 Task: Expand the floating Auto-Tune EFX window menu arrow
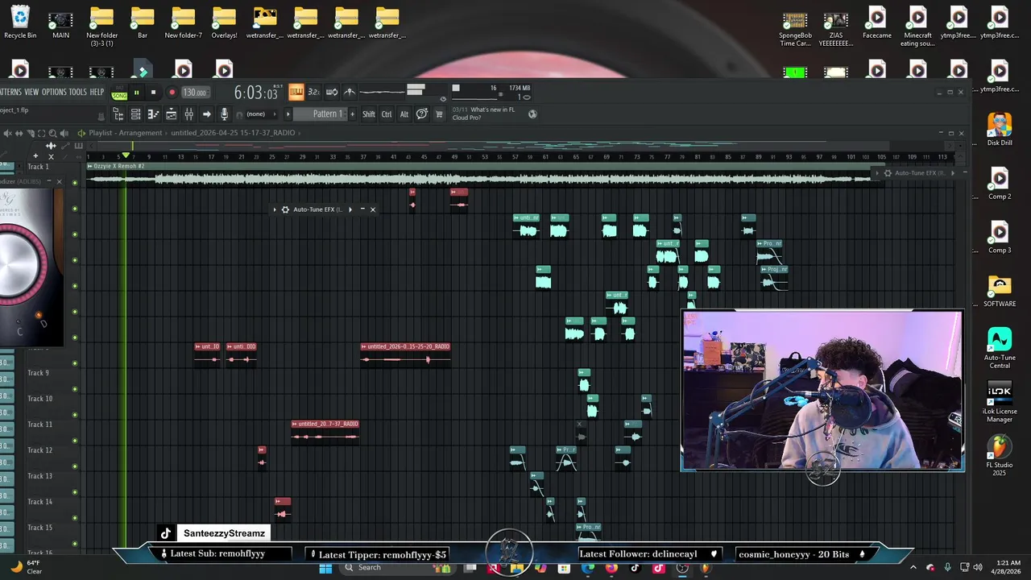tap(275, 209)
